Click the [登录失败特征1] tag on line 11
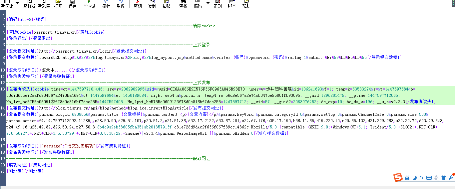 (x=23, y=77)
